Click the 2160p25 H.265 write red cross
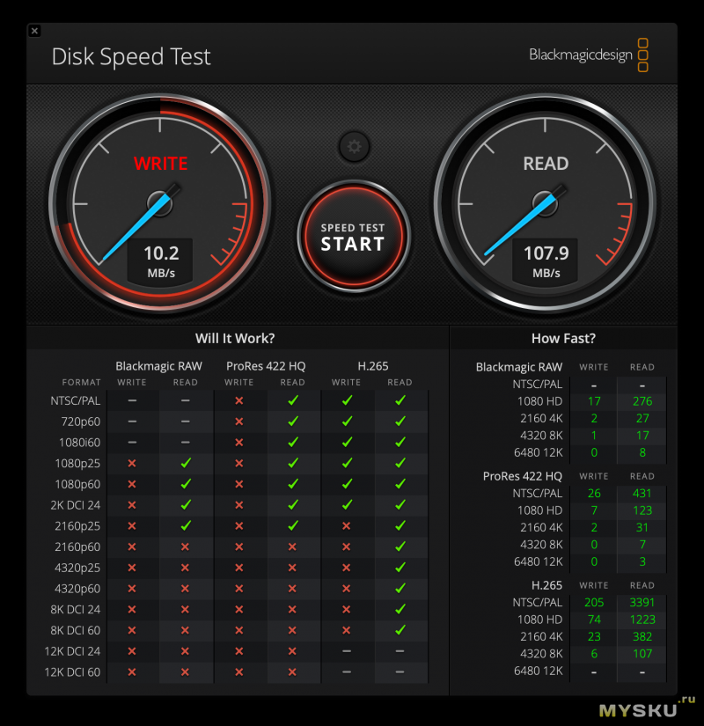Screen dimensions: 704x726 point(346,526)
